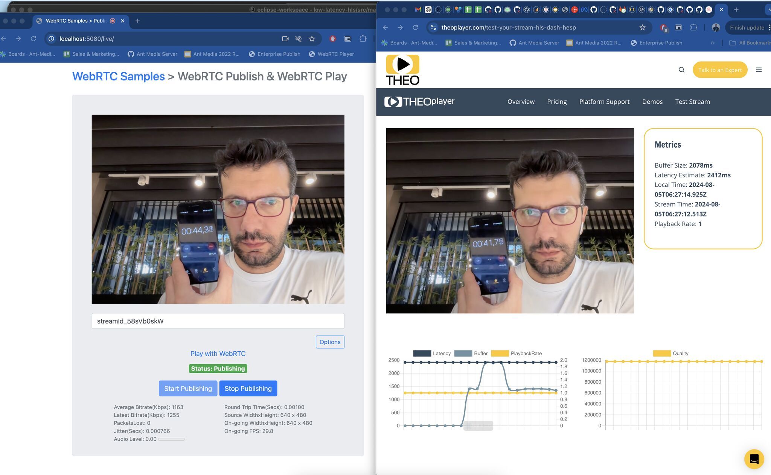Image resolution: width=771 pixels, height=475 pixels.
Task: Open the tab search chevron dropdown
Action: click(x=768, y=9)
